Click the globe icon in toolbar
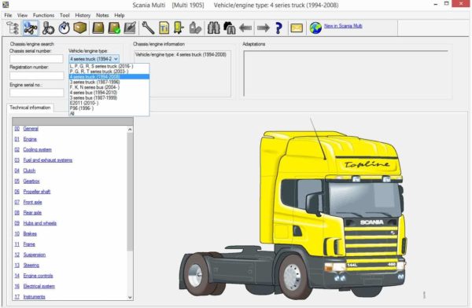The width and height of the screenshot is (472, 308). coord(315,28)
